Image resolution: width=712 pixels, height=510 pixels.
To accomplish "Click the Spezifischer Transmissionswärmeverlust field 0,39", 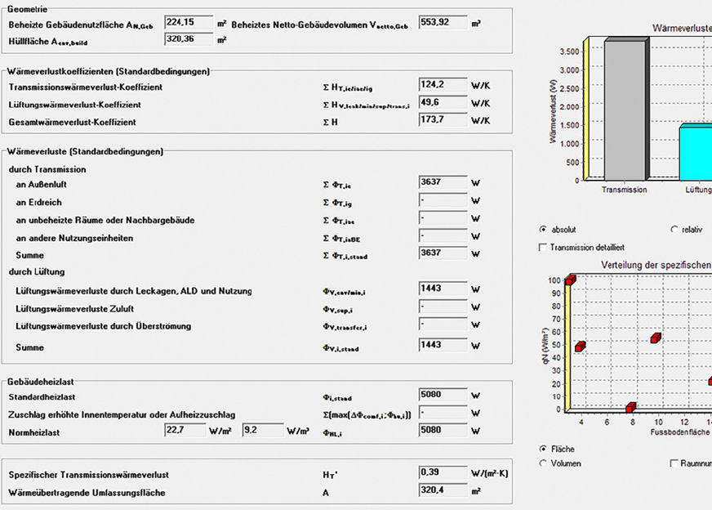I will (x=443, y=473).
